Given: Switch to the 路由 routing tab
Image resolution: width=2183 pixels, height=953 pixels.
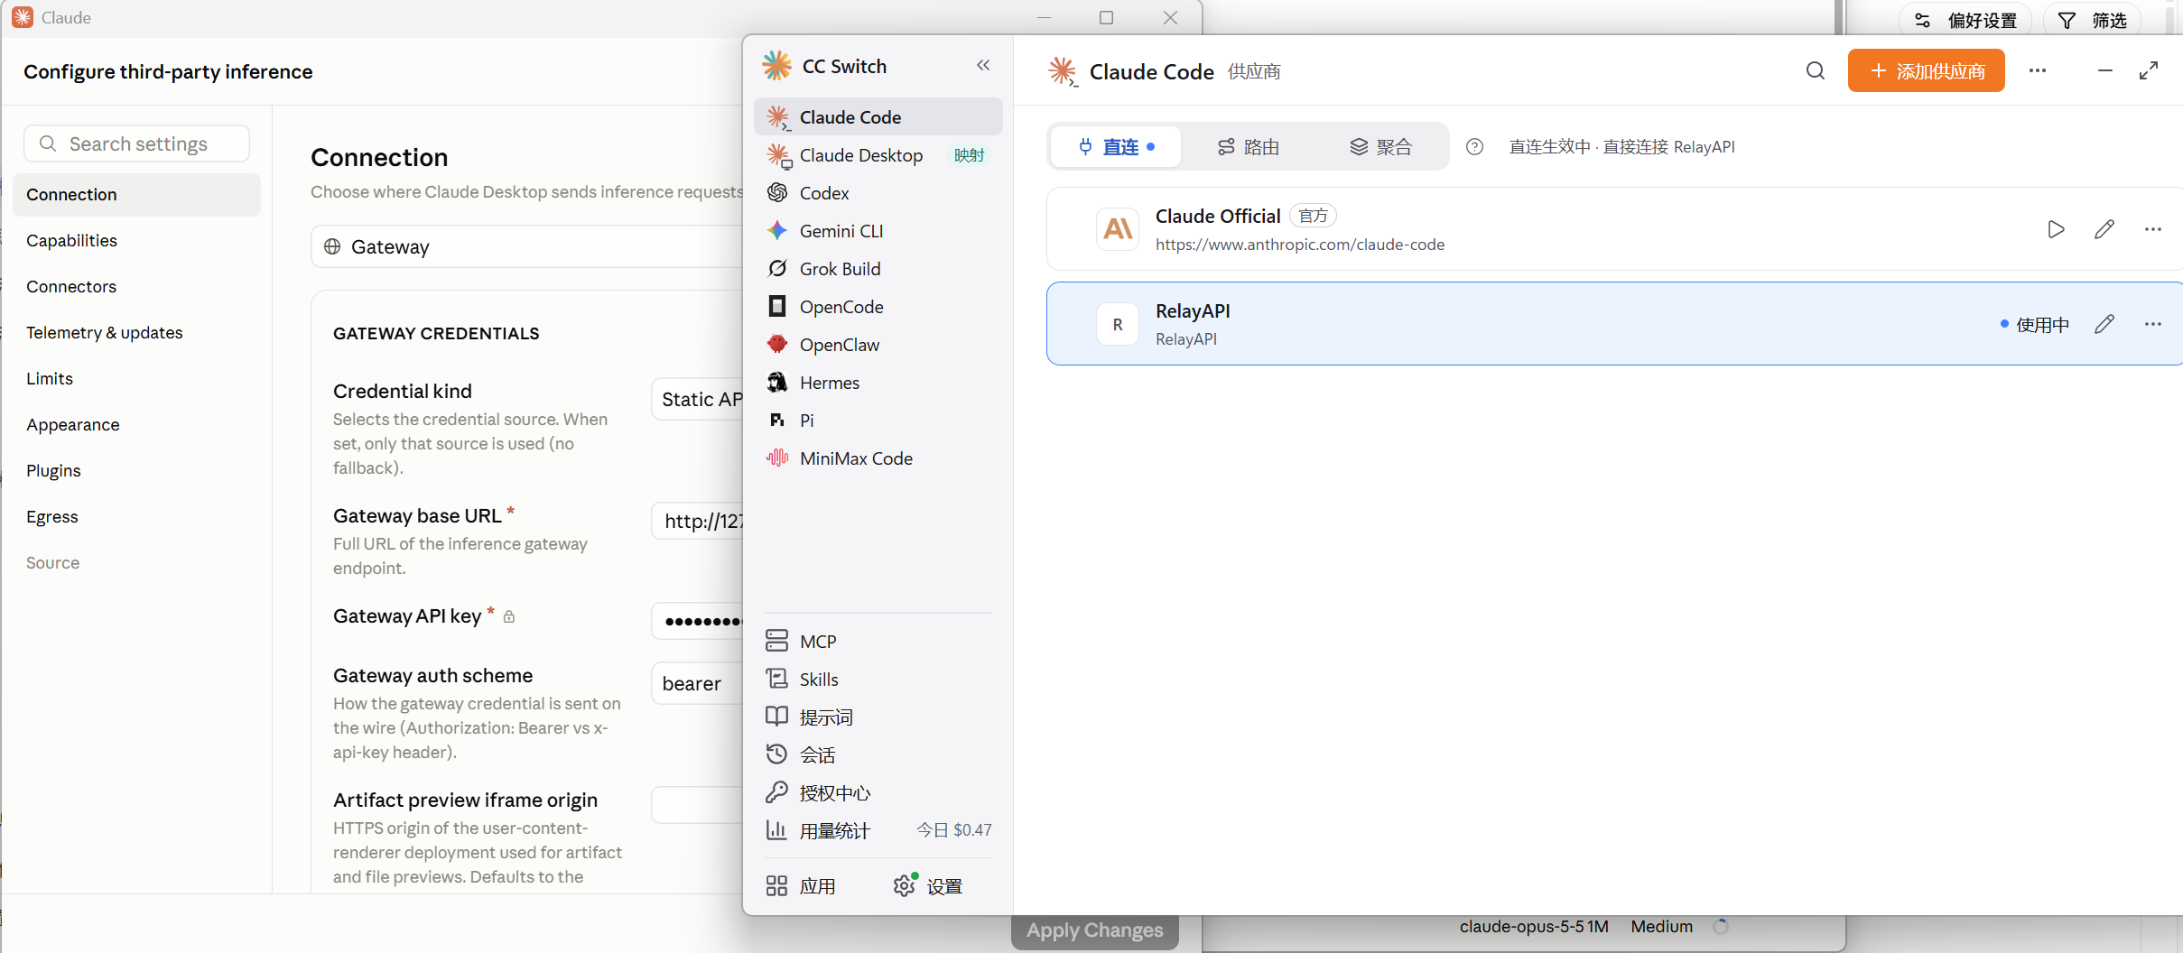Looking at the screenshot, I should pos(1249,147).
